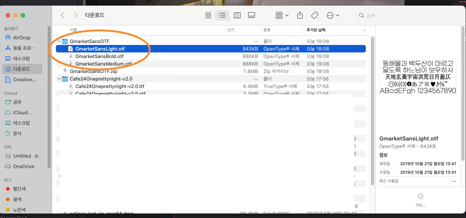Viewport: 466px width, 218px height.
Task: Open OneDrive in the sidebar
Action: (22, 166)
